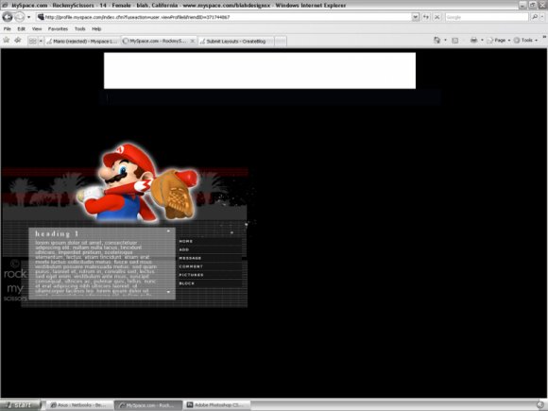
Task: Click the Print icon
Action: [474, 41]
